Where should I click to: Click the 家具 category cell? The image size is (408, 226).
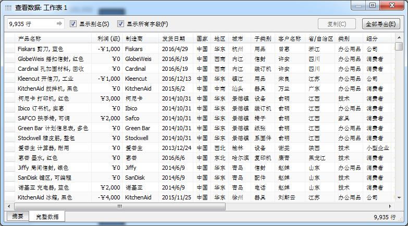[x=349, y=118]
